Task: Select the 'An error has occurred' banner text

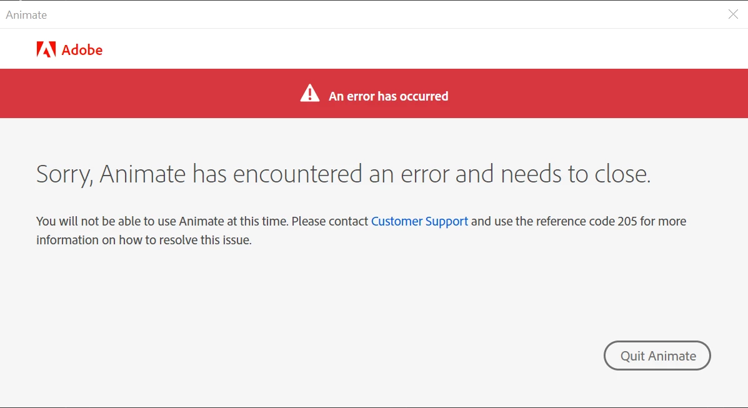Action: [388, 96]
